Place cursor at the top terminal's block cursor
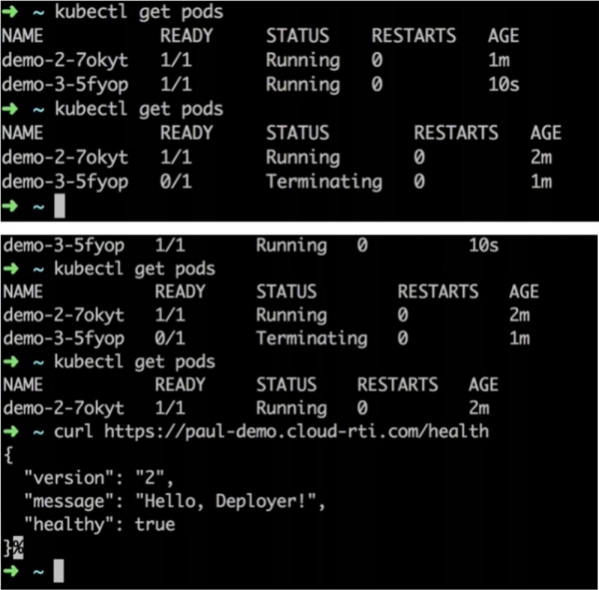Image resolution: width=599 pixels, height=590 pixels. coord(59,206)
